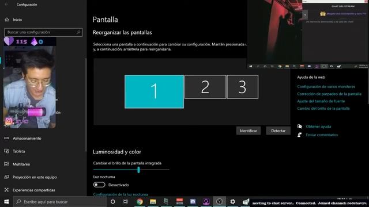This screenshot has width=369, height=207.
Task: Open Configuración de la luz nocturna link
Action: [121, 194]
